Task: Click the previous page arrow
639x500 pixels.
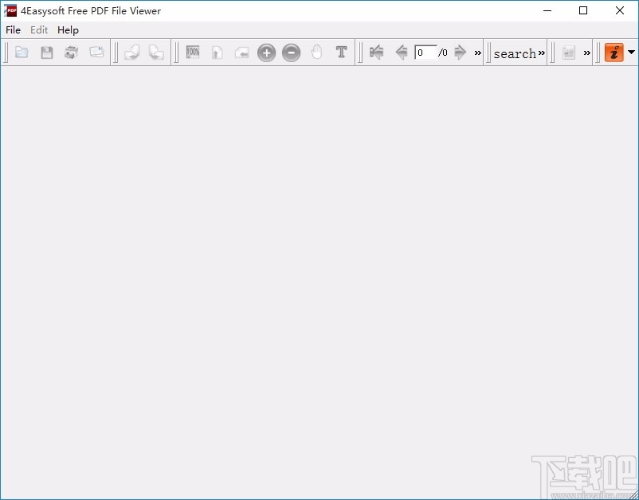Action: [x=402, y=53]
